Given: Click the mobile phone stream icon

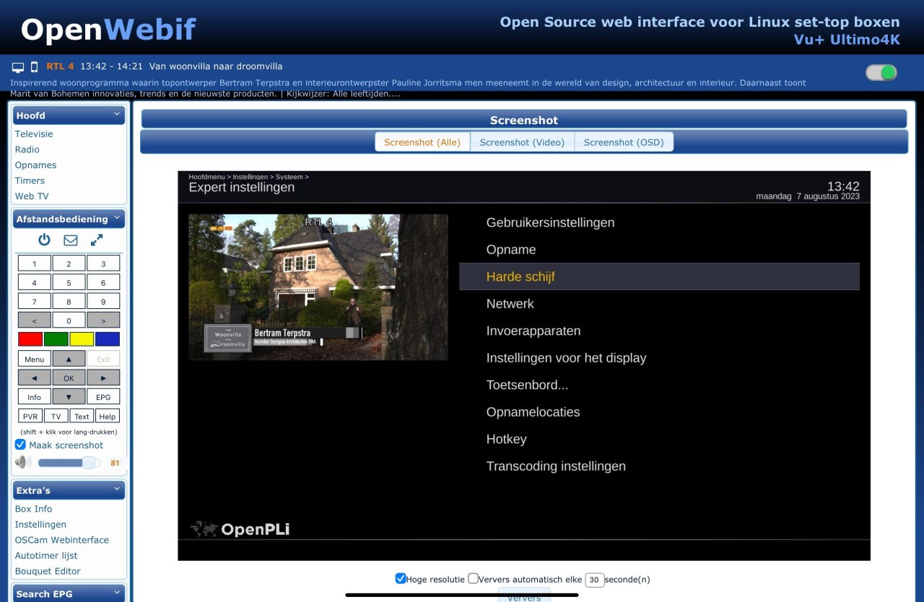Looking at the screenshot, I should tap(34, 67).
